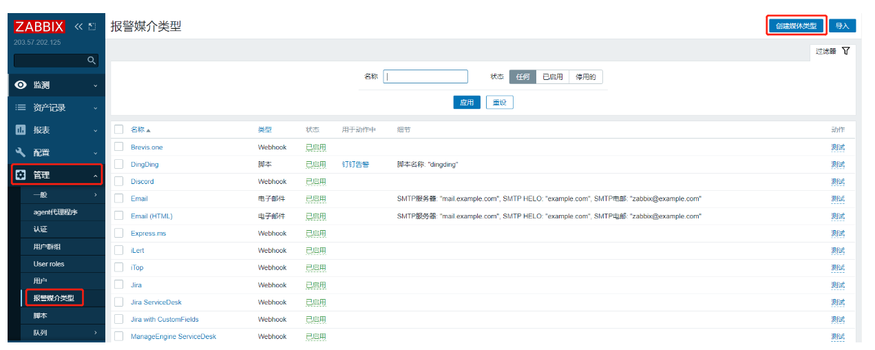The image size is (875, 350).
Task: Check the ManageEngine ServiceDesk row checkbox
Action: point(119,336)
